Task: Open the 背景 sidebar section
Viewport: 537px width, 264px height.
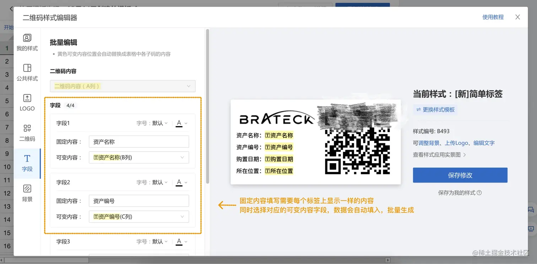Action: (x=27, y=193)
